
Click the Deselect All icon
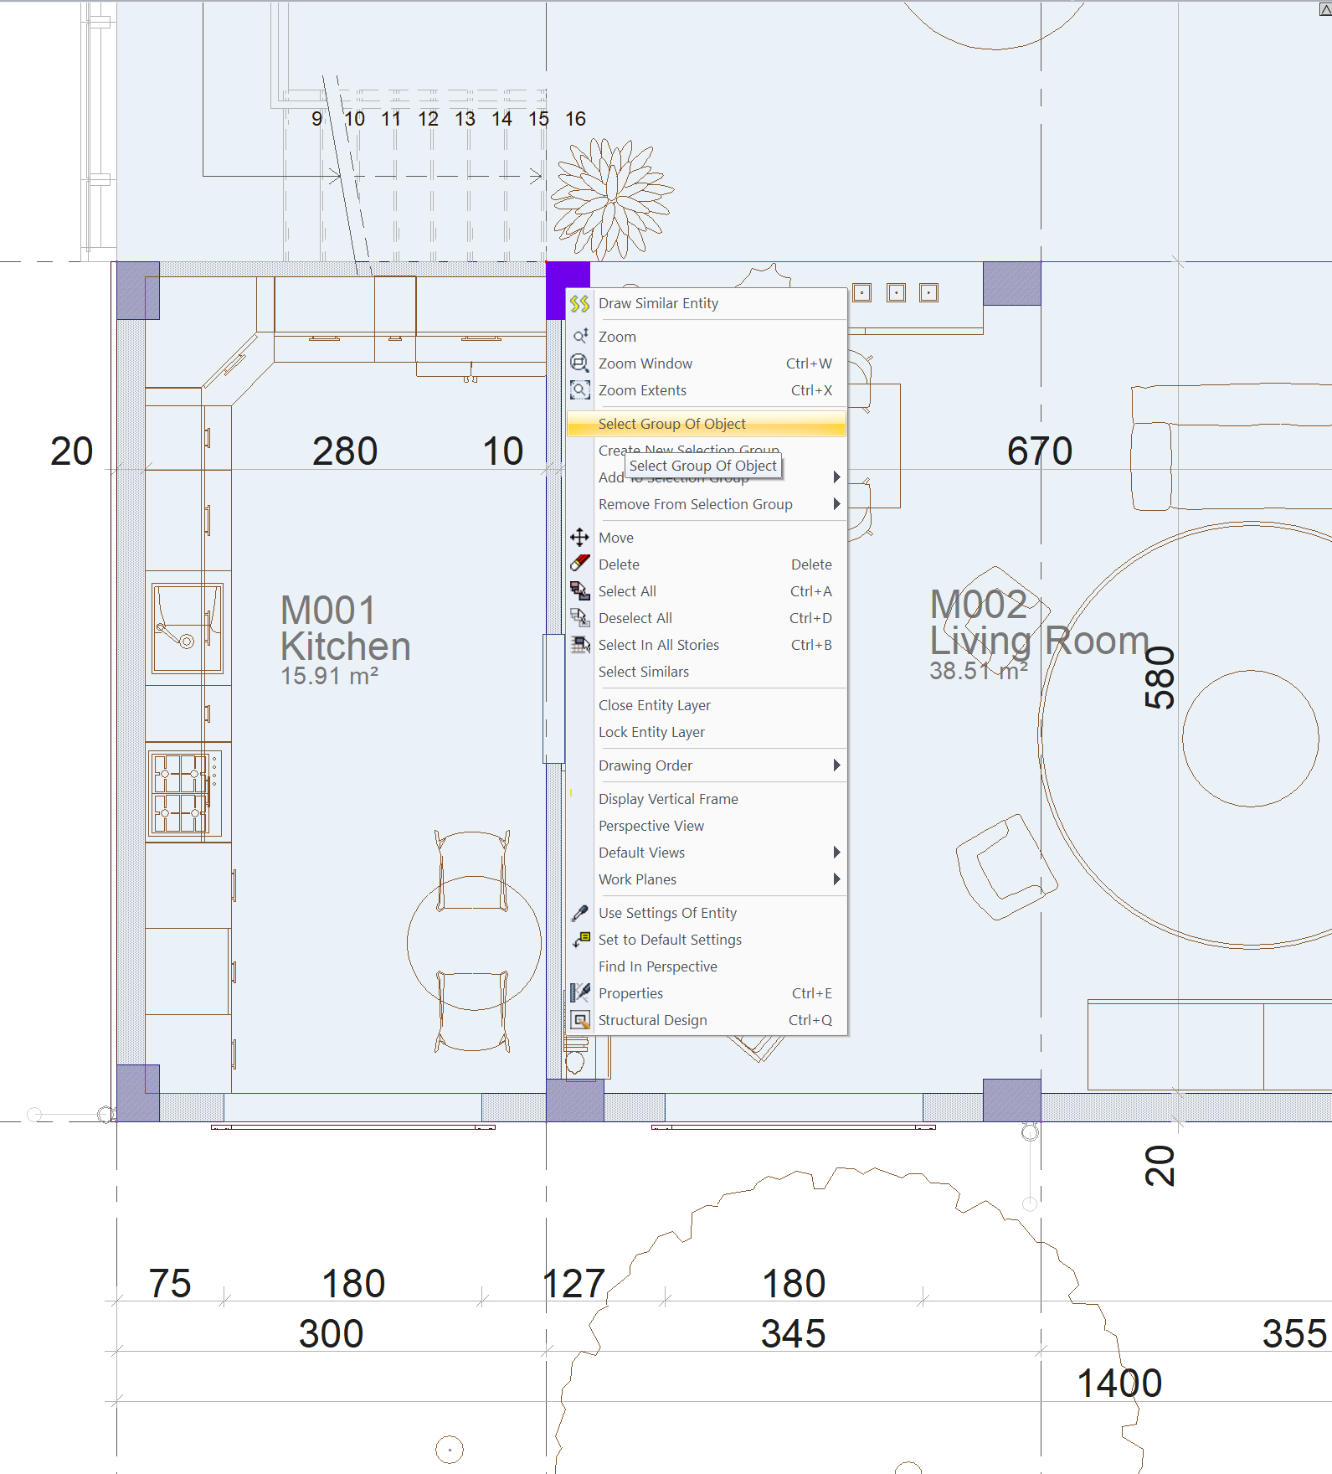pyautogui.click(x=579, y=618)
